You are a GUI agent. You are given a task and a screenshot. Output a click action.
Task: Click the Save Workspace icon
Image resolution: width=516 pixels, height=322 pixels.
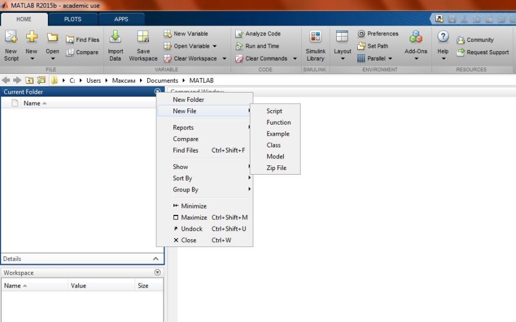[x=143, y=37]
